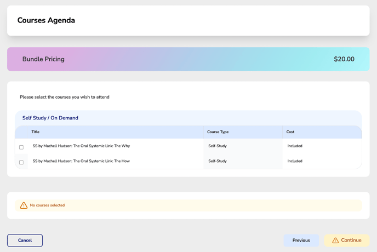This screenshot has width=377, height=252.
Task: Click 'SS by Machell Hudson: The Oral Systemic Link: The How' title
Action: coord(81,161)
